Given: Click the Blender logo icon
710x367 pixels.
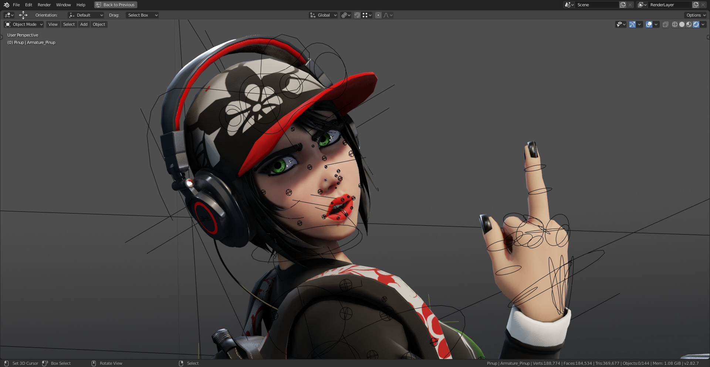Looking at the screenshot, I should [x=6, y=5].
